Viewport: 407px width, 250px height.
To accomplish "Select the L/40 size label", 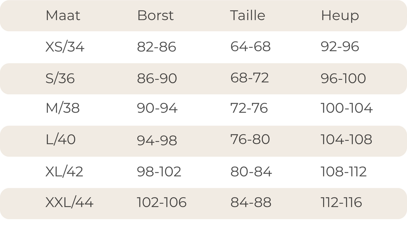I will (x=61, y=139).
